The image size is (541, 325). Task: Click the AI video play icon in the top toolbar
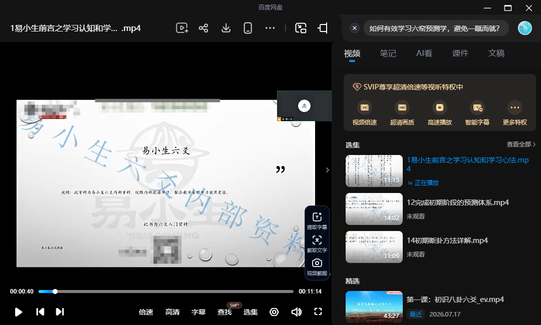point(182,28)
